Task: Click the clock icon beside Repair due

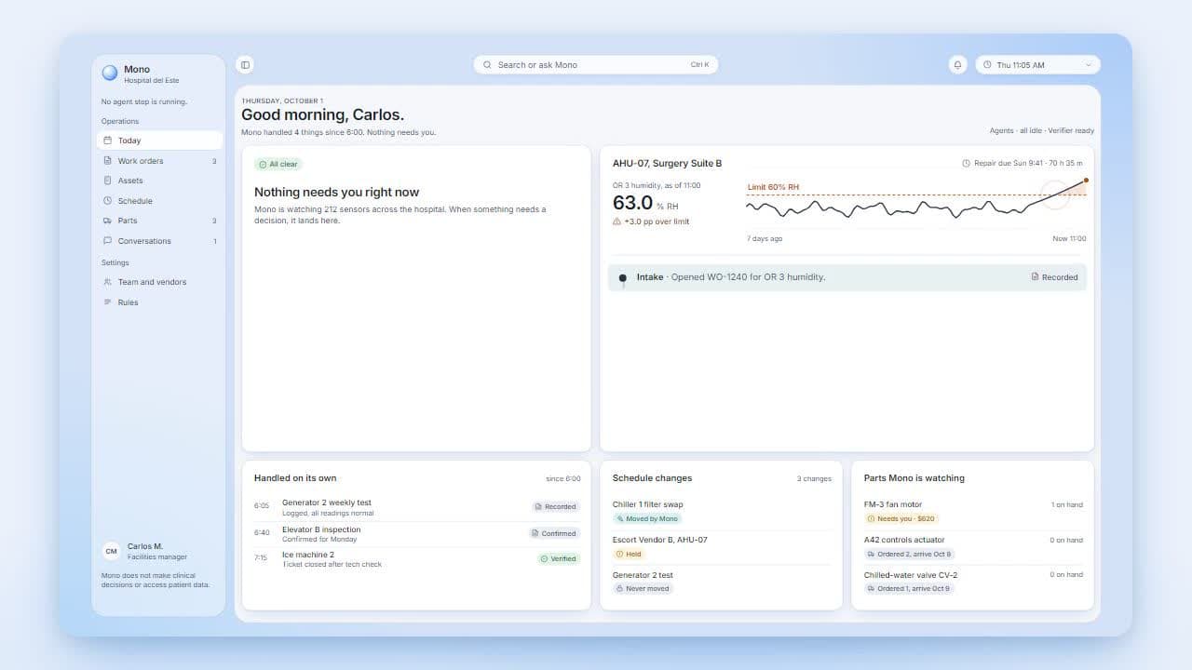Action: (x=966, y=164)
